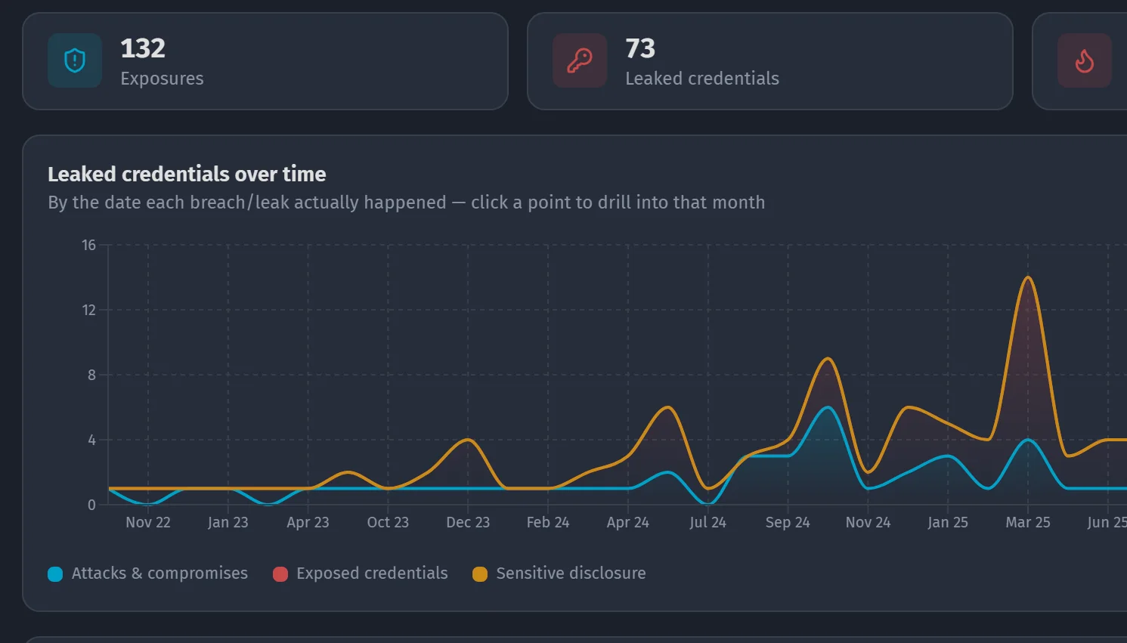Viewport: 1127px width, 643px height.
Task: Click the Apr 23 axis label
Action: coord(308,522)
